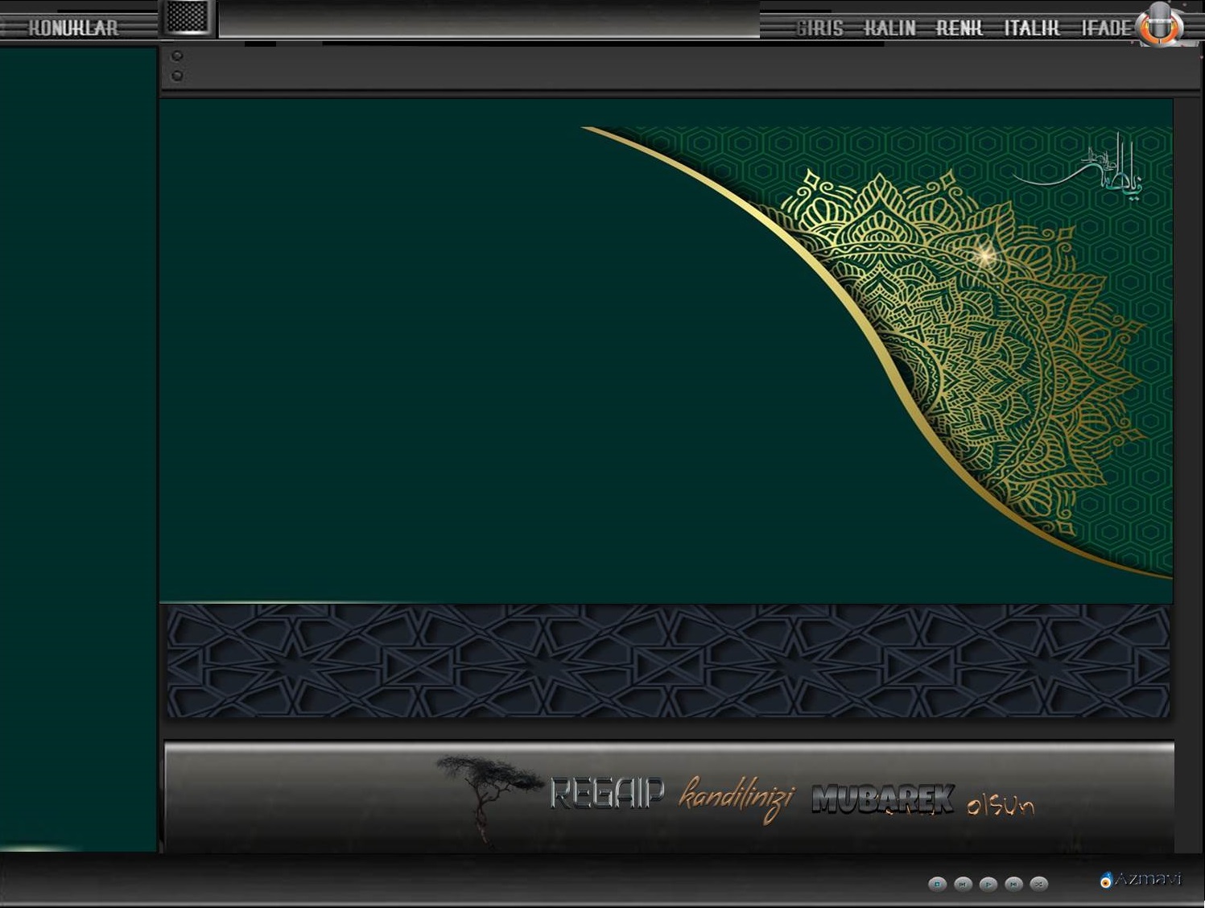Screen dimensions: 1205x908
Task: Toggle KALIN bold text formatting
Action: (x=889, y=28)
